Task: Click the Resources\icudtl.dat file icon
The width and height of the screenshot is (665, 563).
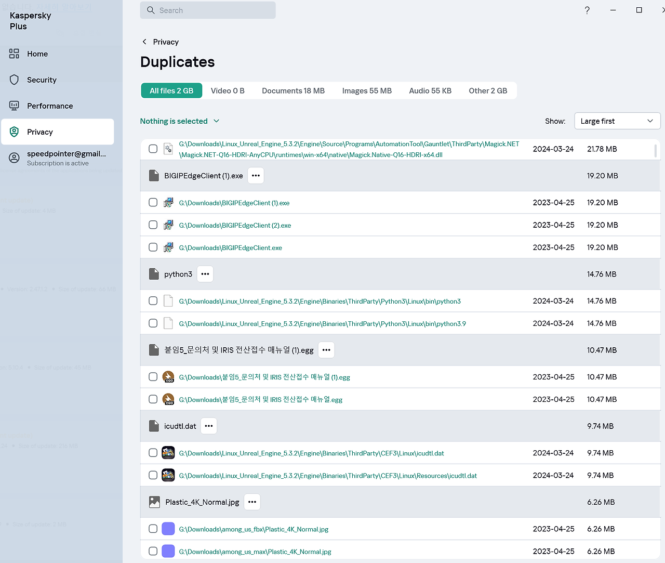Action: [168, 475]
